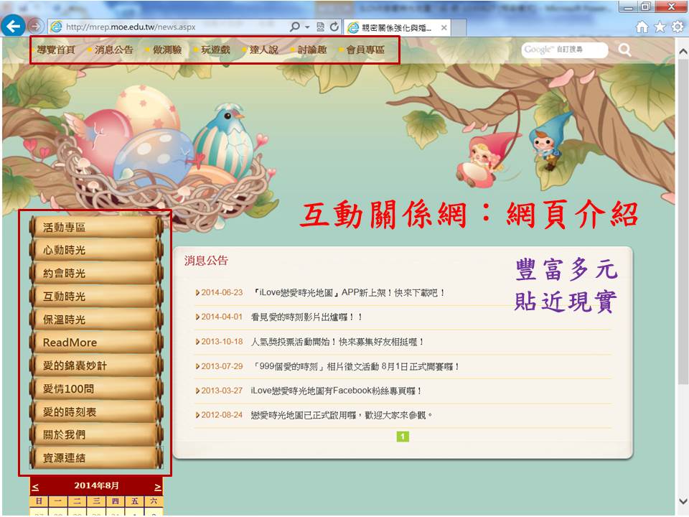Click the site search magnifier icon
Viewport: 689px width, 517px height.
625,50
